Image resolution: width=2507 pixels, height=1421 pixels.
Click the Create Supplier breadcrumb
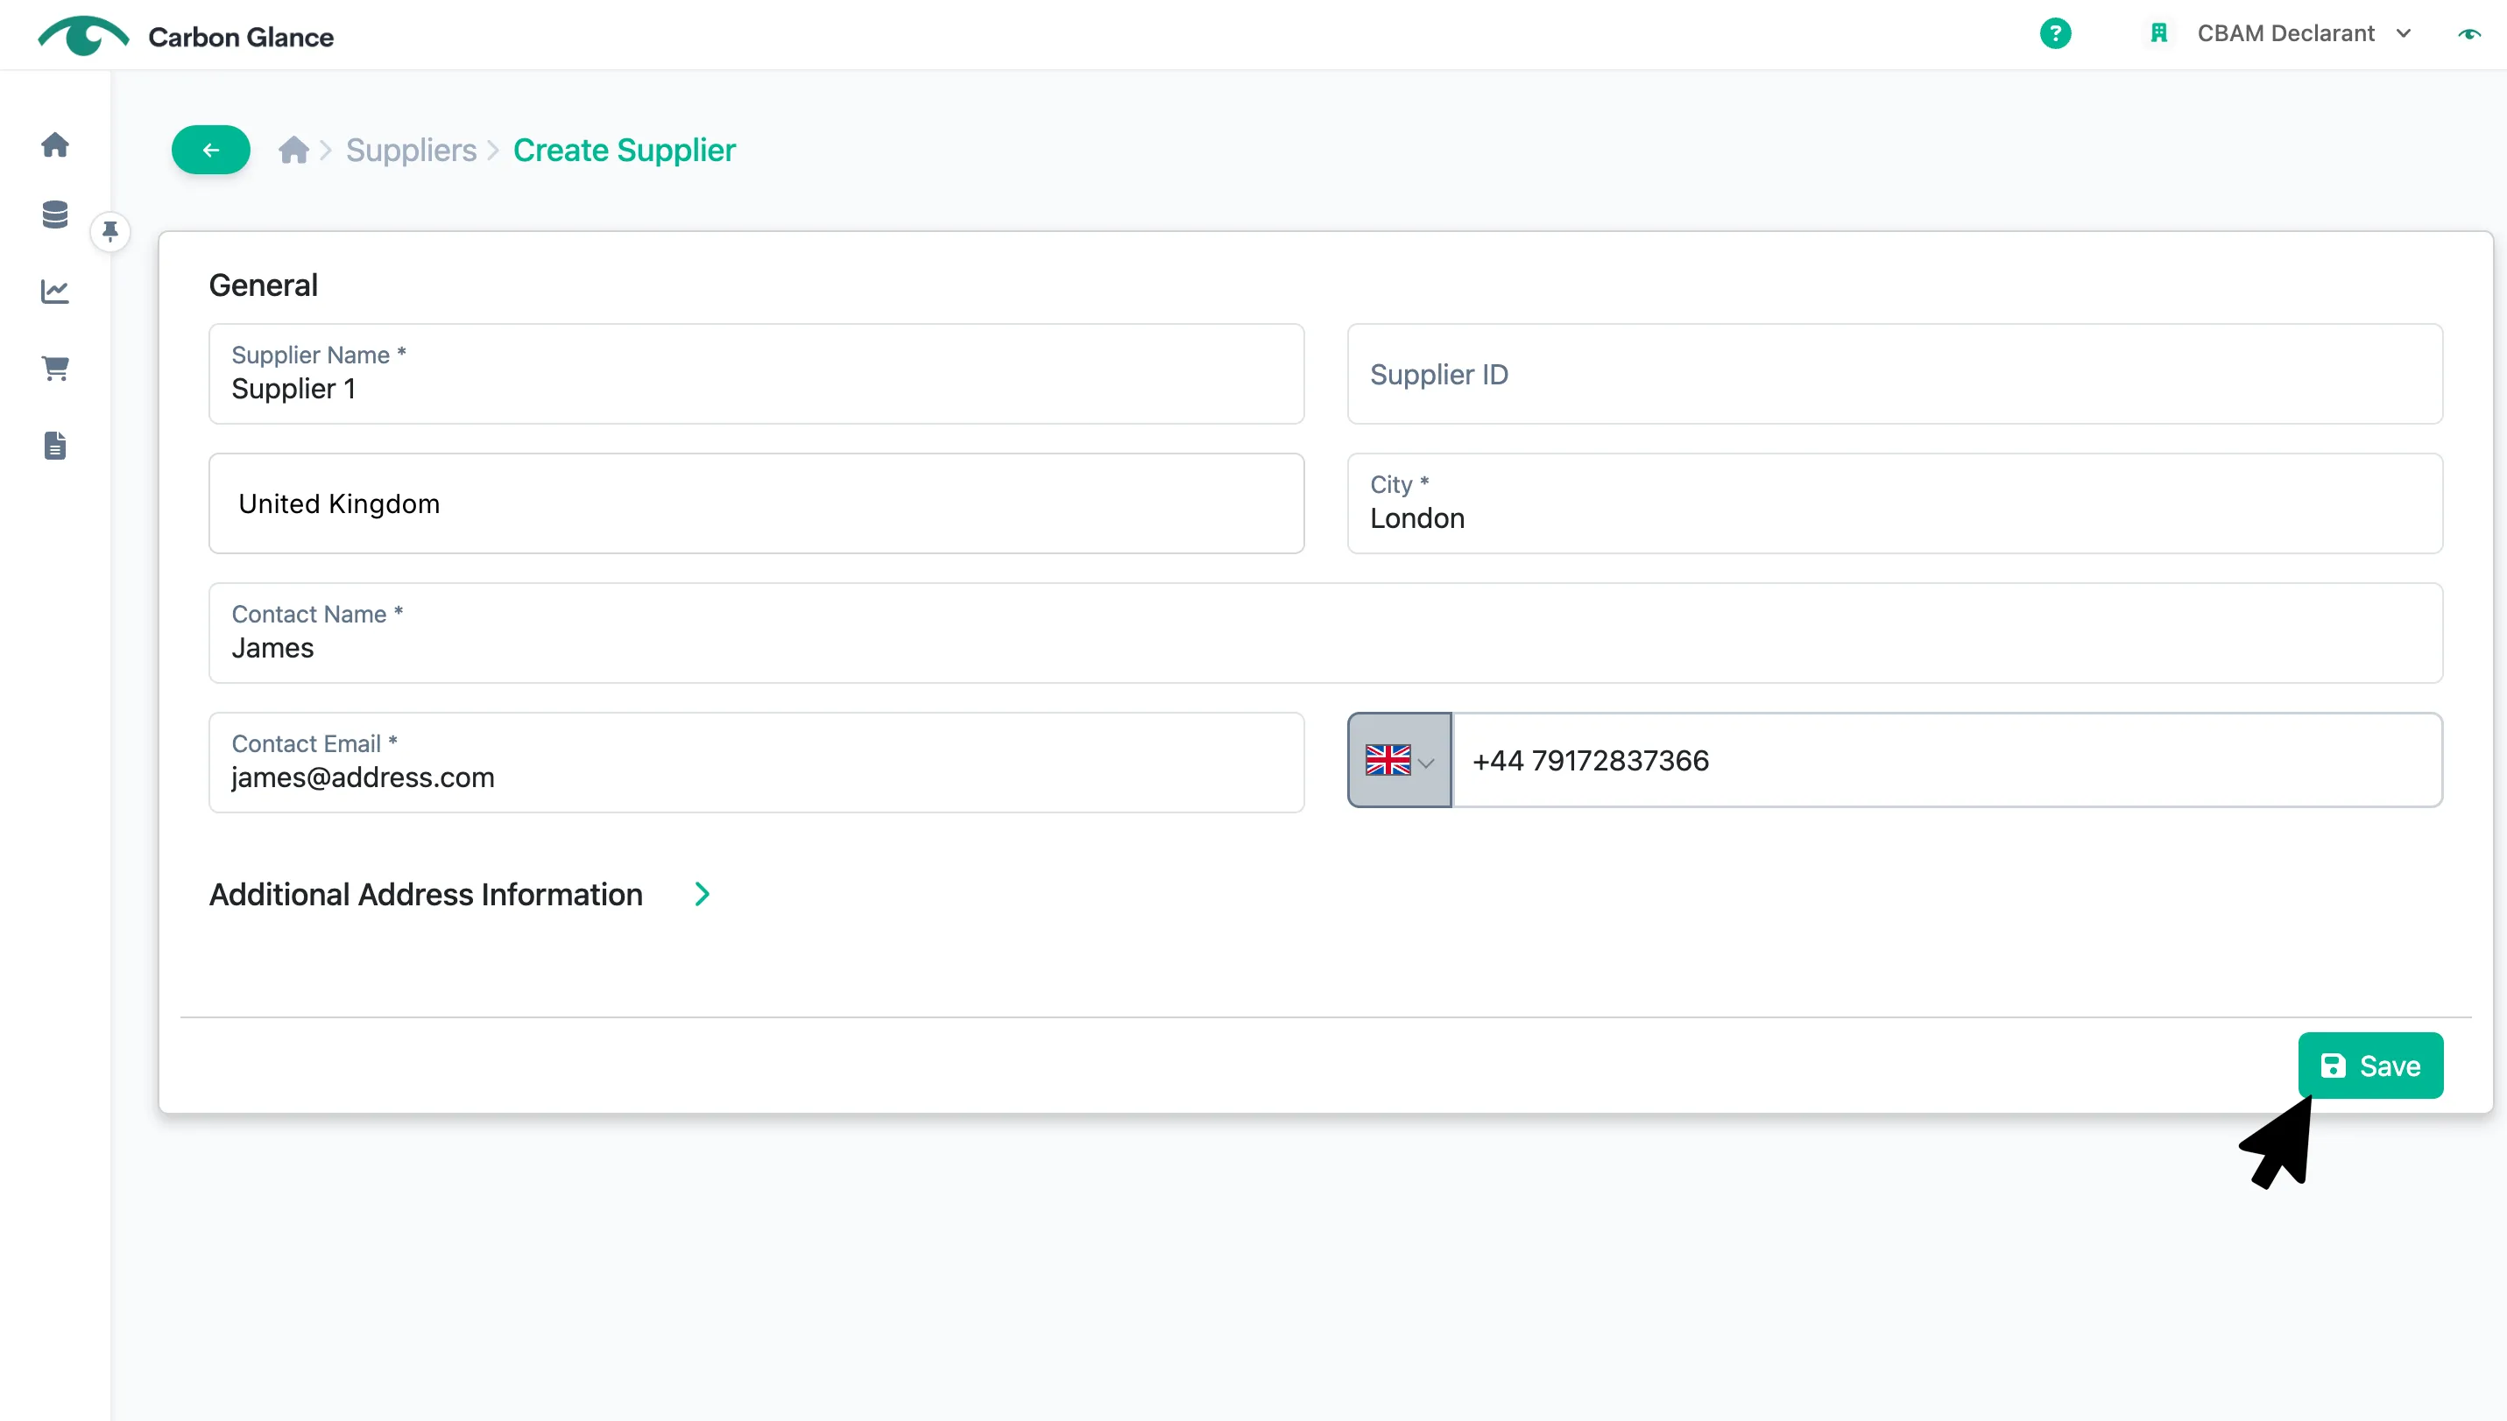[x=624, y=150]
